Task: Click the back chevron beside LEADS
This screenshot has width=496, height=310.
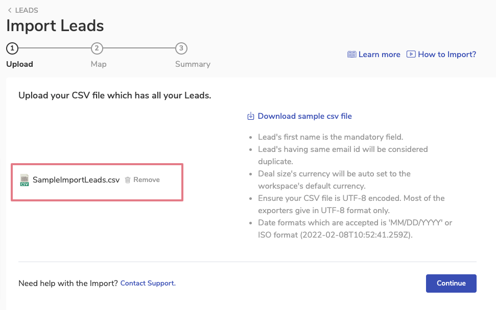Action: [10, 10]
